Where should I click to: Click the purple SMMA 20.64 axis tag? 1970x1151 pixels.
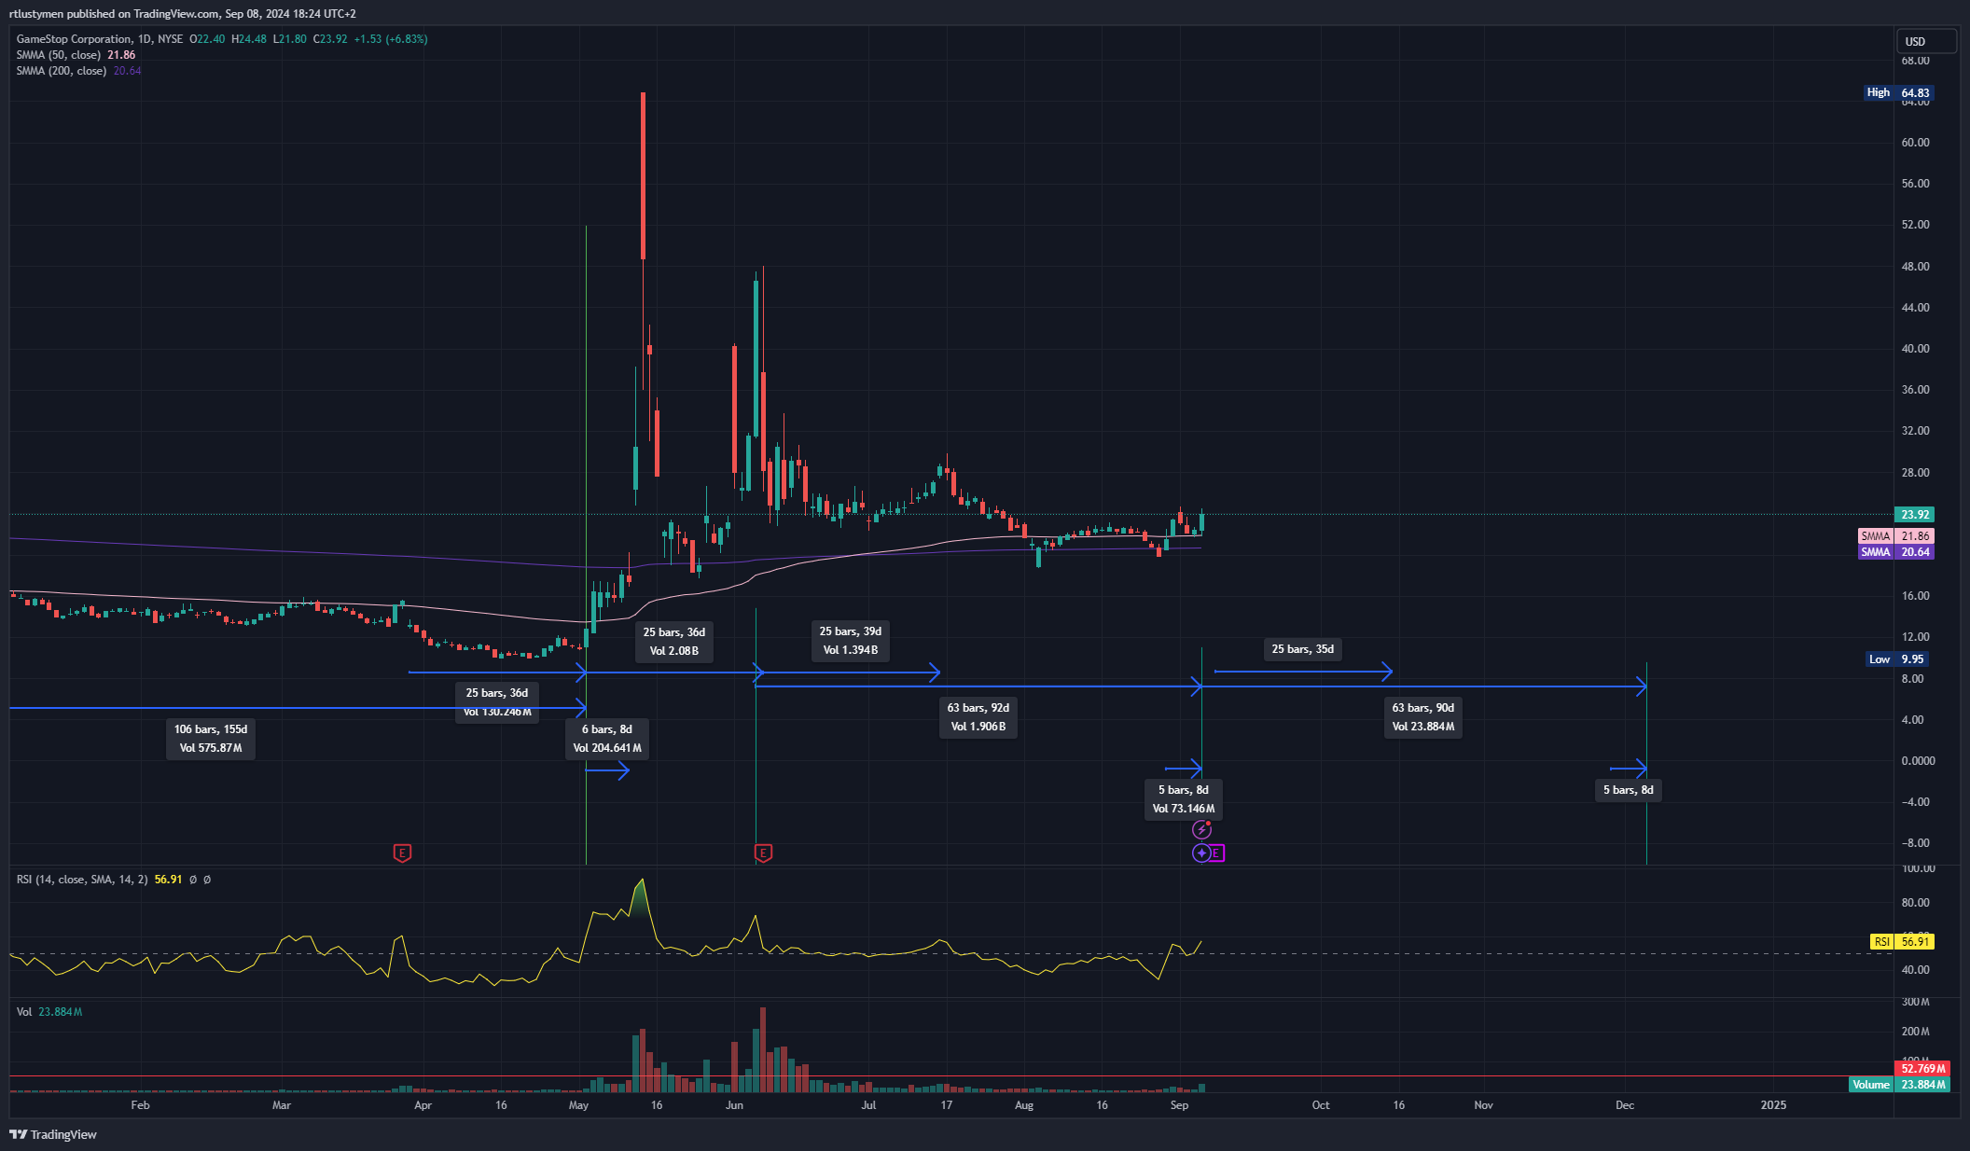pyautogui.click(x=1895, y=552)
